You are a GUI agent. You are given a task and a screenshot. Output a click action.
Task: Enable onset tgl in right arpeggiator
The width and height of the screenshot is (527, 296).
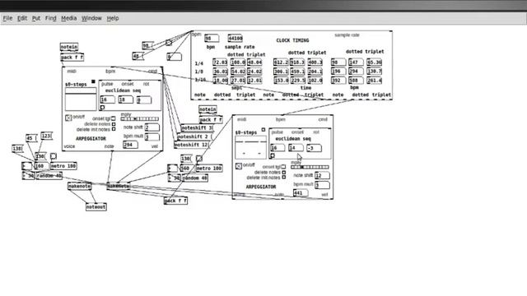tap(283, 167)
